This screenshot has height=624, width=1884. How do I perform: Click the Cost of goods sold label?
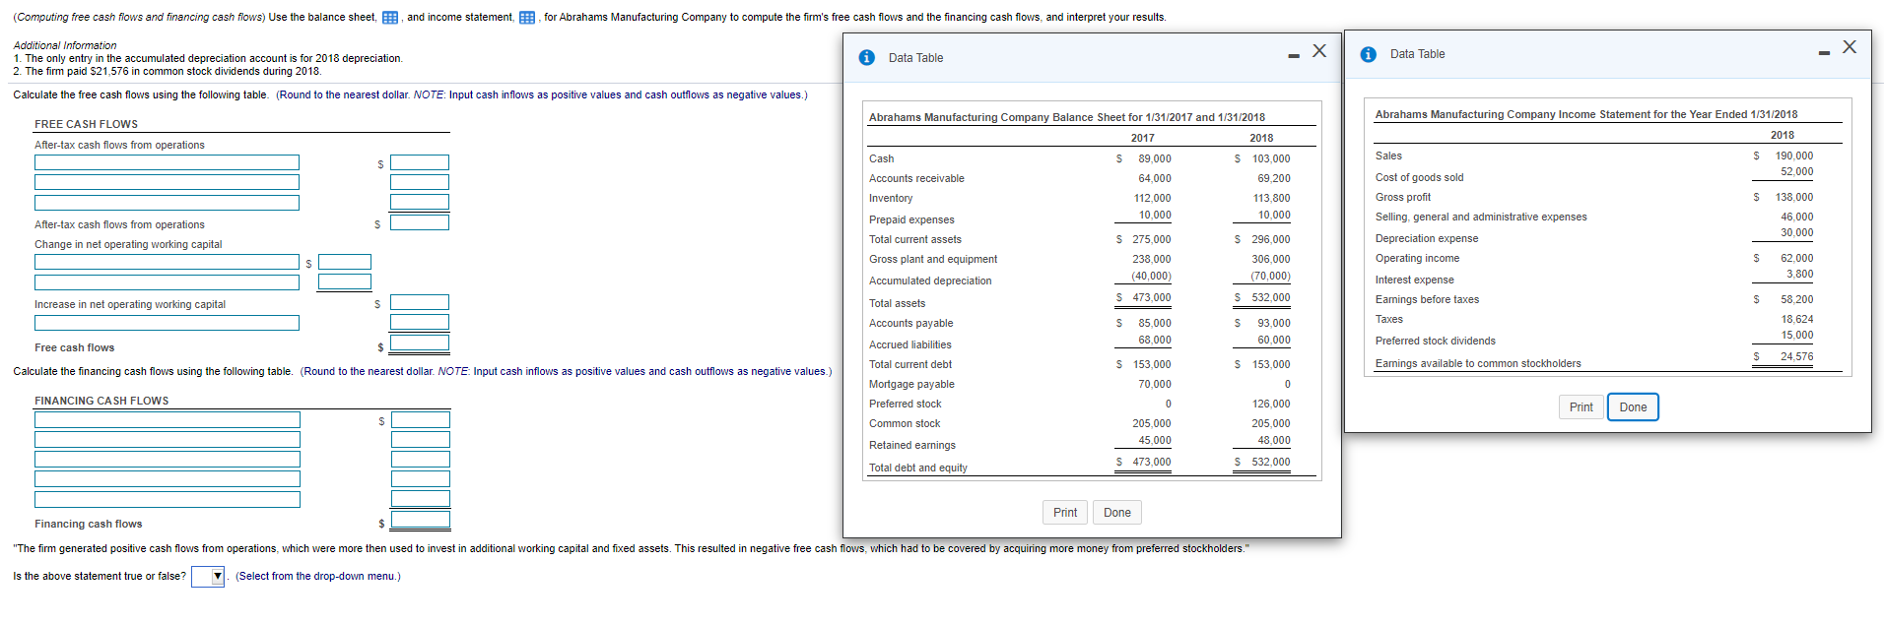click(1419, 177)
